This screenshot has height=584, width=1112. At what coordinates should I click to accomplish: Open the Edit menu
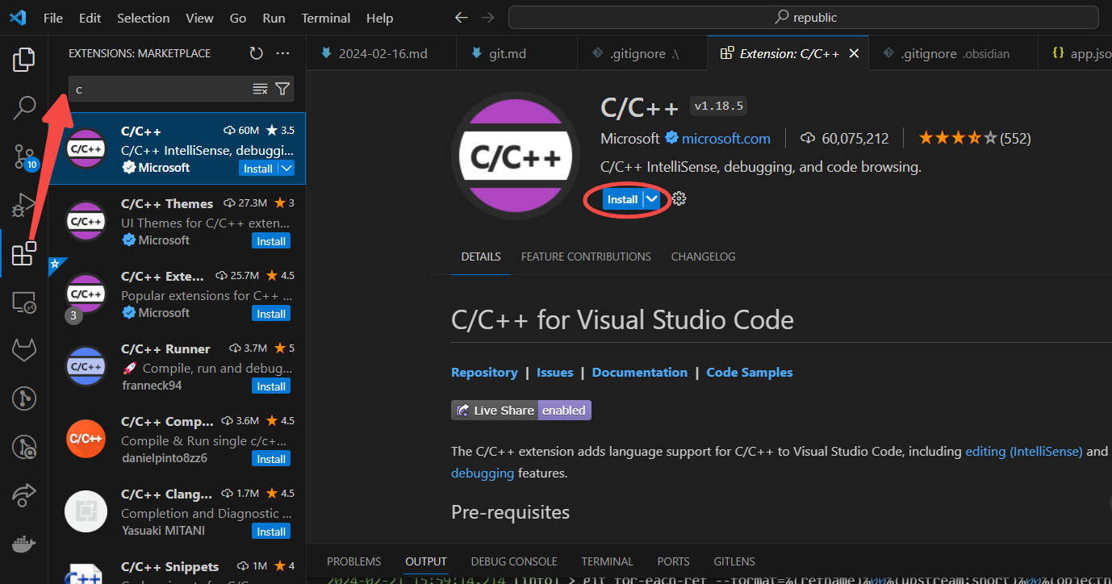click(x=90, y=18)
